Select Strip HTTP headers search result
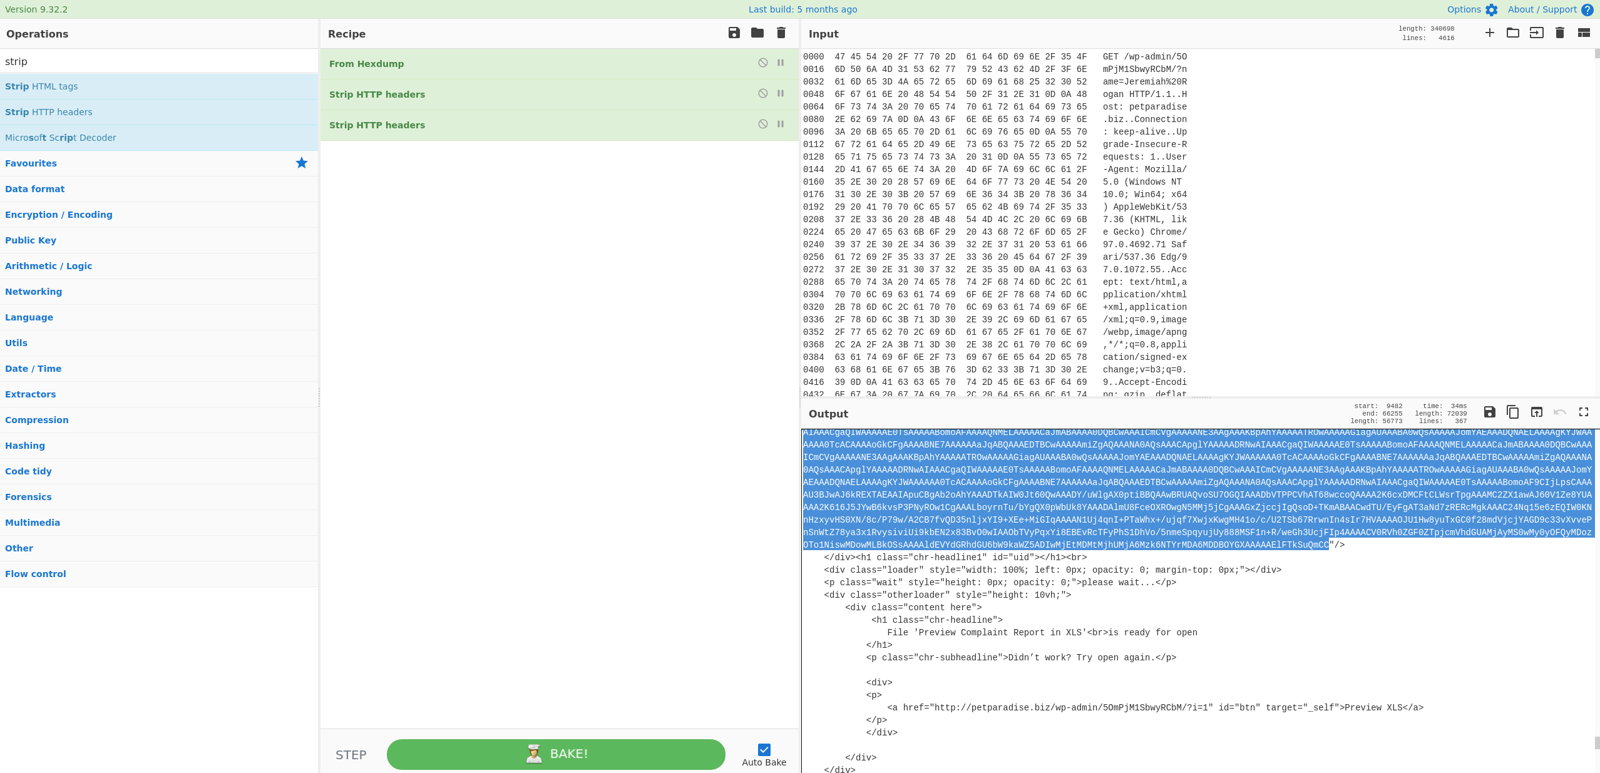The width and height of the screenshot is (1600, 773). [x=159, y=112]
